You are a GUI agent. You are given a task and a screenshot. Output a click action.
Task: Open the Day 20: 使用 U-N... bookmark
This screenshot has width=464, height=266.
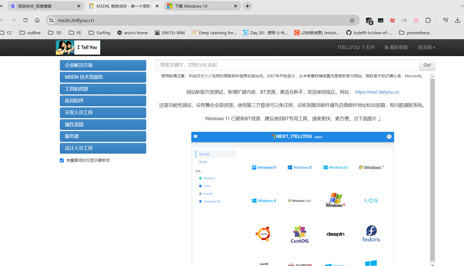(x=266, y=33)
